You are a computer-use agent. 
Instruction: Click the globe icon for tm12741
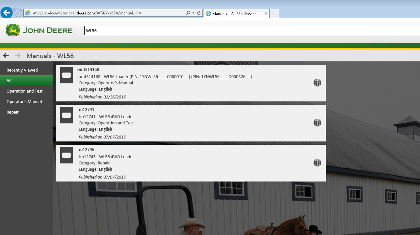tap(317, 123)
